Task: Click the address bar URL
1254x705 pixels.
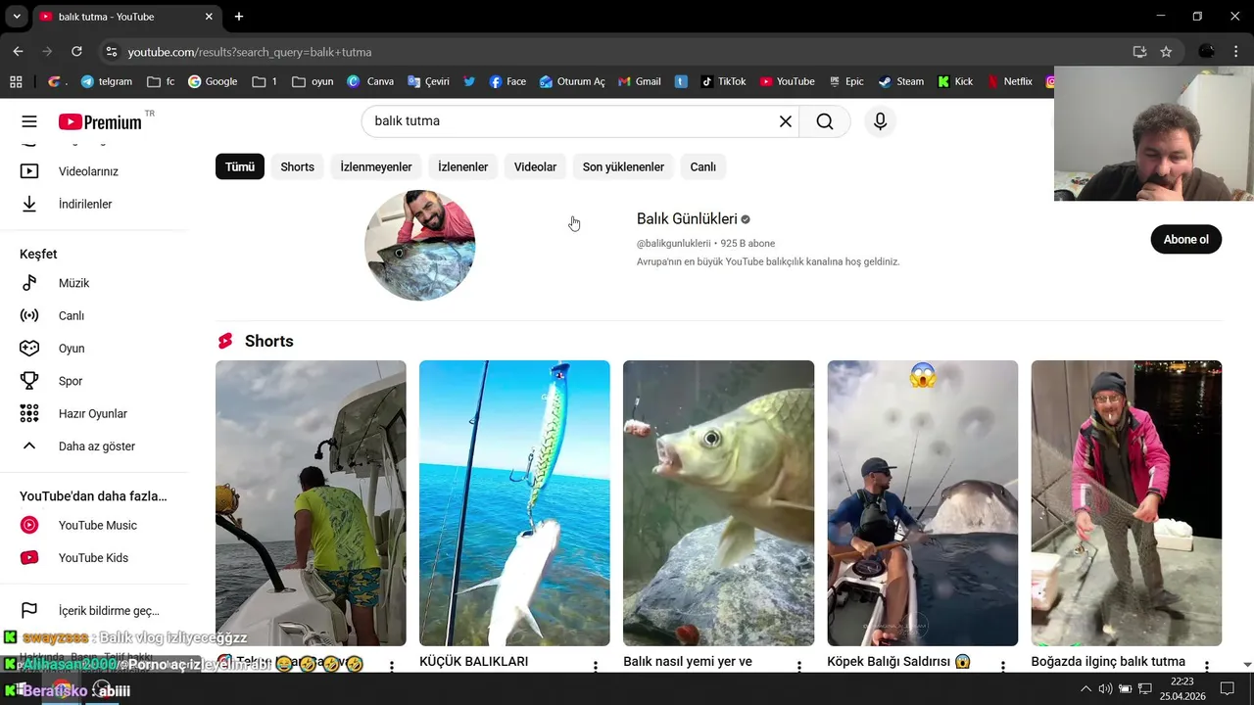Action: 250,52
